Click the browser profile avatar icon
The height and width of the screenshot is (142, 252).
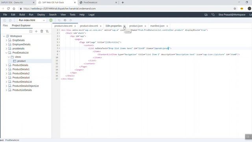tap(249, 9)
